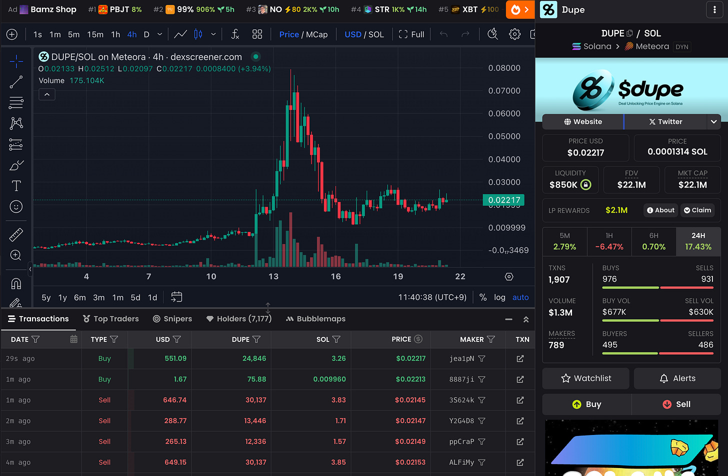Select the 24H stats tab
The height and width of the screenshot is (476, 728).
698,241
